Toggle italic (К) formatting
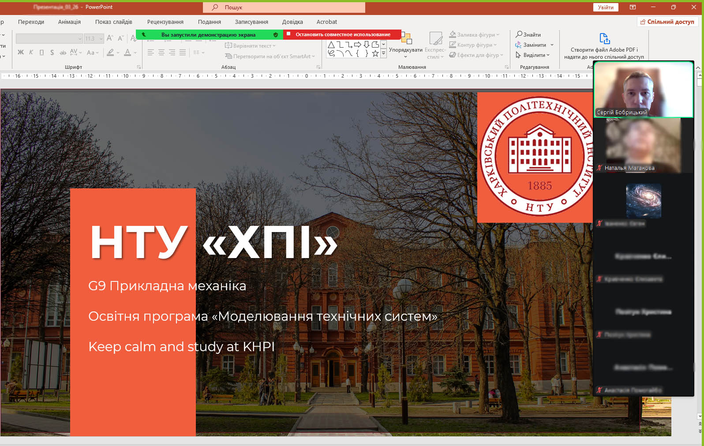 point(31,52)
